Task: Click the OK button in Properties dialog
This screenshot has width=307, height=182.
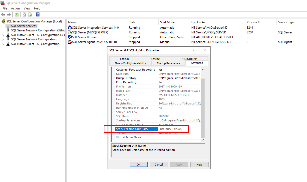Action: 138,165
